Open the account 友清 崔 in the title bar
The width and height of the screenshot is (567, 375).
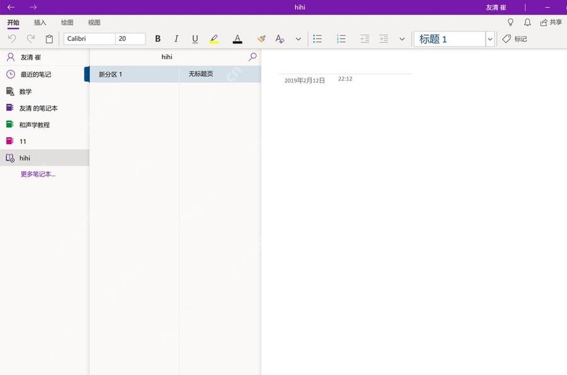496,7
